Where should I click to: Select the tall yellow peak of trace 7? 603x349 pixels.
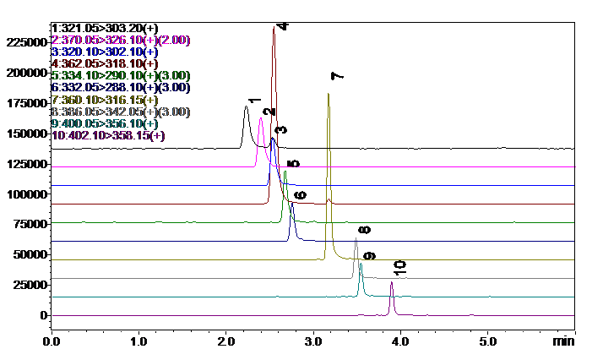328,95
